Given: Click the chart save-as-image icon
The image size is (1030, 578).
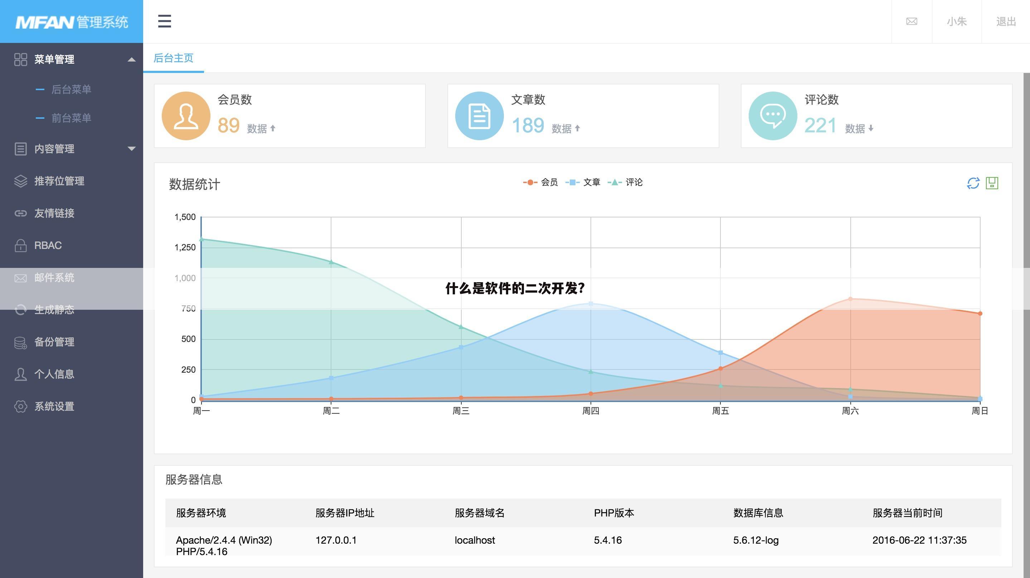Looking at the screenshot, I should (x=992, y=183).
